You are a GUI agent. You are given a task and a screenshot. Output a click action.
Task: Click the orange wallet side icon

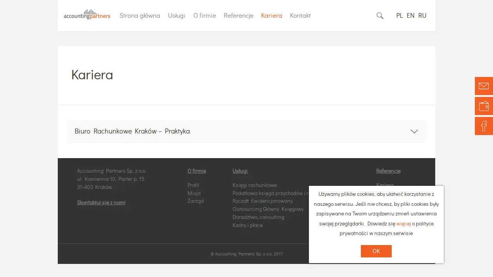(x=484, y=106)
